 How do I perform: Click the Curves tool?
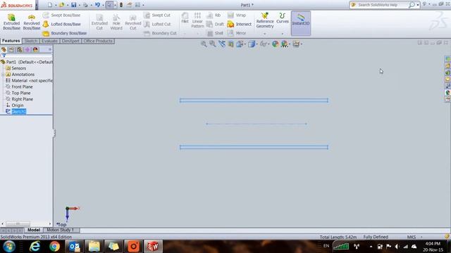coord(283,18)
